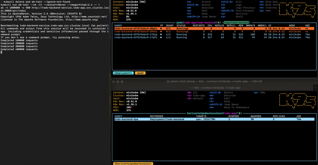Click the /app=todo-backend filter label
Viewport: 318px width, 165px height.
tap(236, 22)
